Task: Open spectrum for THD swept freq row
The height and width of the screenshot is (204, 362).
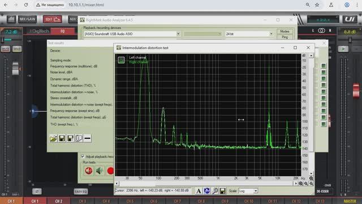Action: 324,124
